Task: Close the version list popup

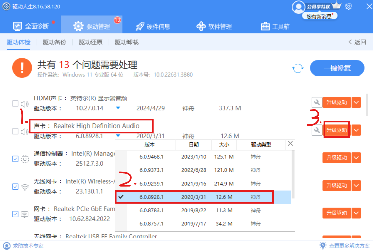Action: click(x=290, y=144)
